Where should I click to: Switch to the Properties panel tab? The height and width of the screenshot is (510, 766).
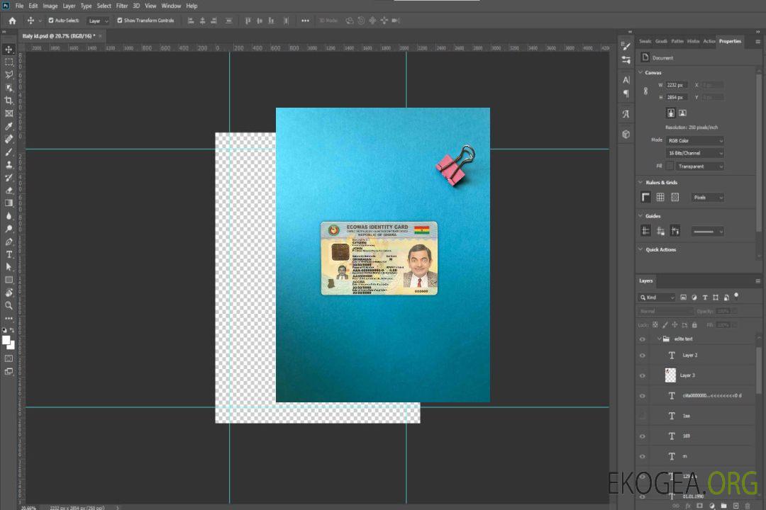click(730, 41)
